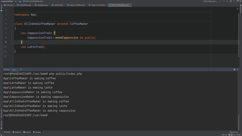The height and width of the screenshot is (136, 242).
Task: Click the CoffeeMaker parent class name
Action: (79, 24)
